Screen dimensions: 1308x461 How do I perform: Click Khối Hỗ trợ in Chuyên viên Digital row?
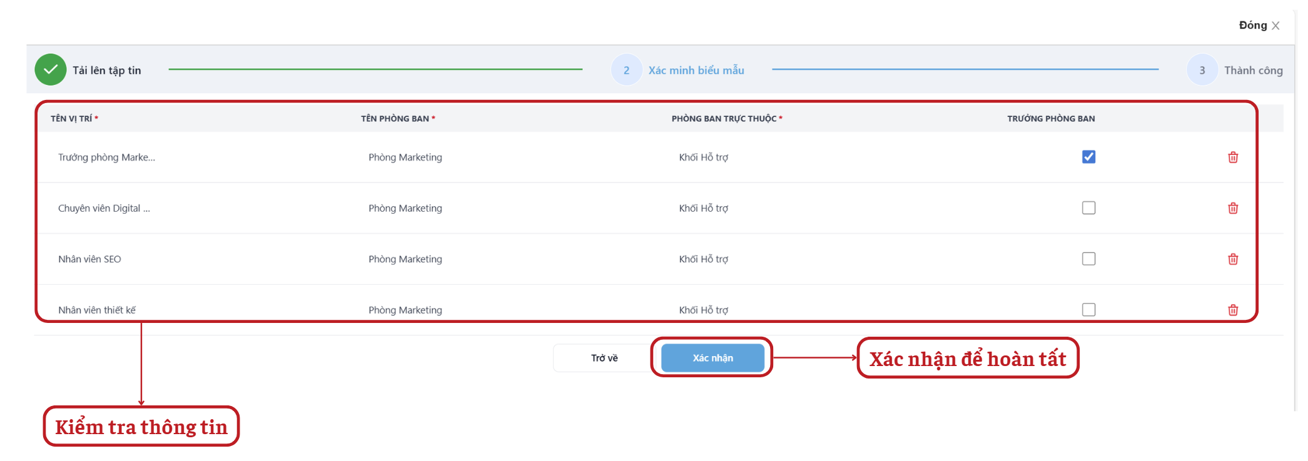[703, 208]
